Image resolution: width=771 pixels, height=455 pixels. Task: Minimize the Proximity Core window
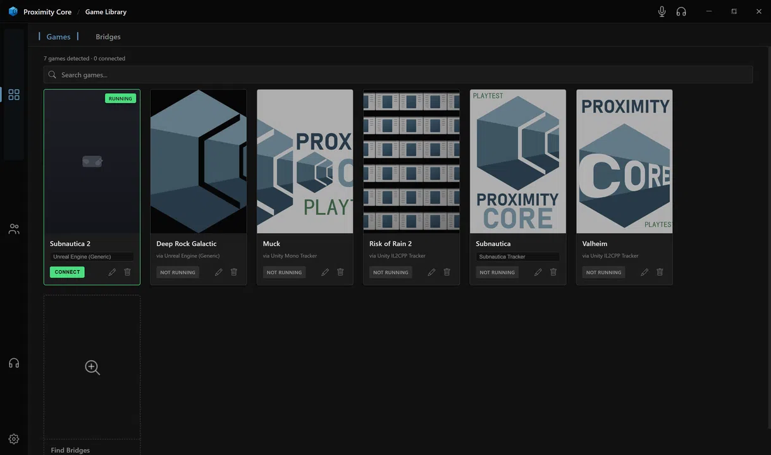[x=709, y=11]
